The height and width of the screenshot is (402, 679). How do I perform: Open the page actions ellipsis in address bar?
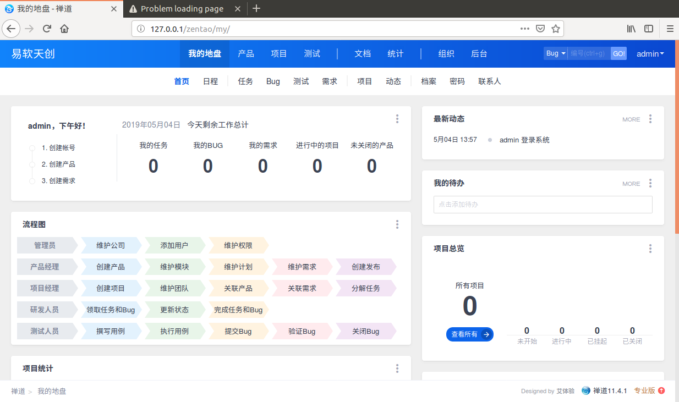coord(525,29)
